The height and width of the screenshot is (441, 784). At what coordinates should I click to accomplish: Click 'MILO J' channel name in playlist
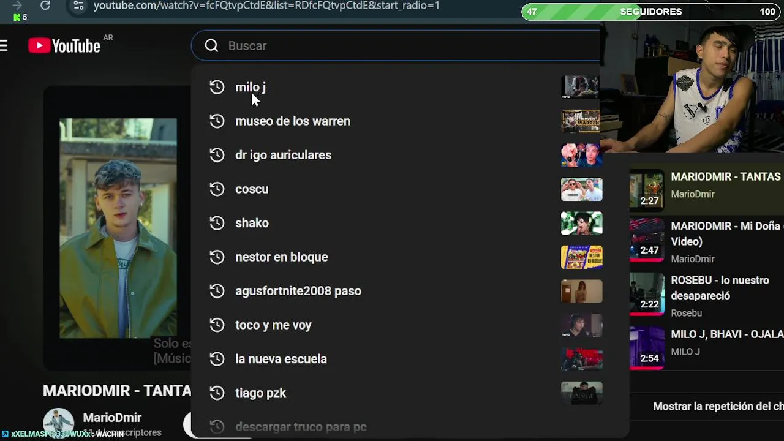coord(685,352)
